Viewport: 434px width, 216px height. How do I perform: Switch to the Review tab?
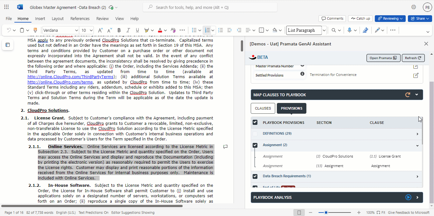[x=102, y=18]
